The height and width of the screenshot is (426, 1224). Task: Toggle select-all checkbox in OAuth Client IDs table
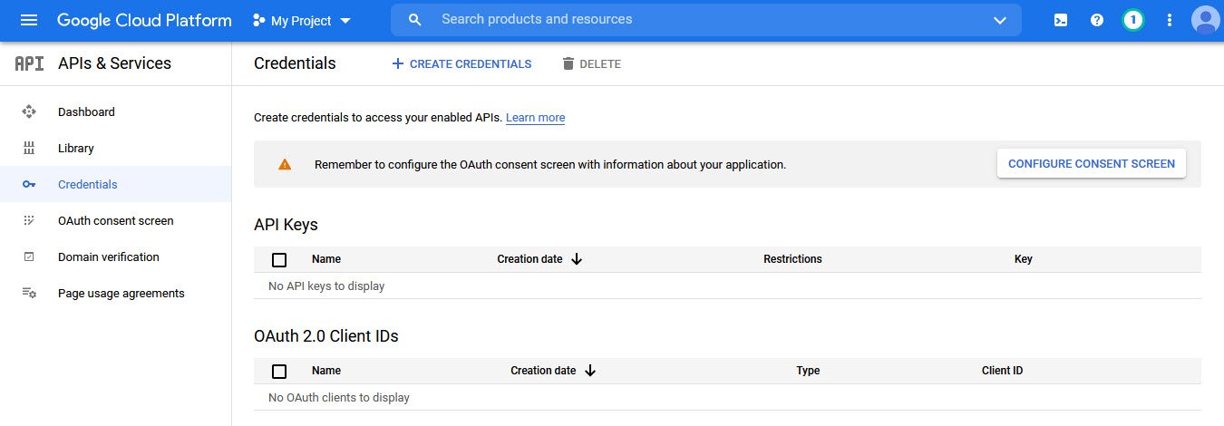pyautogui.click(x=279, y=372)
